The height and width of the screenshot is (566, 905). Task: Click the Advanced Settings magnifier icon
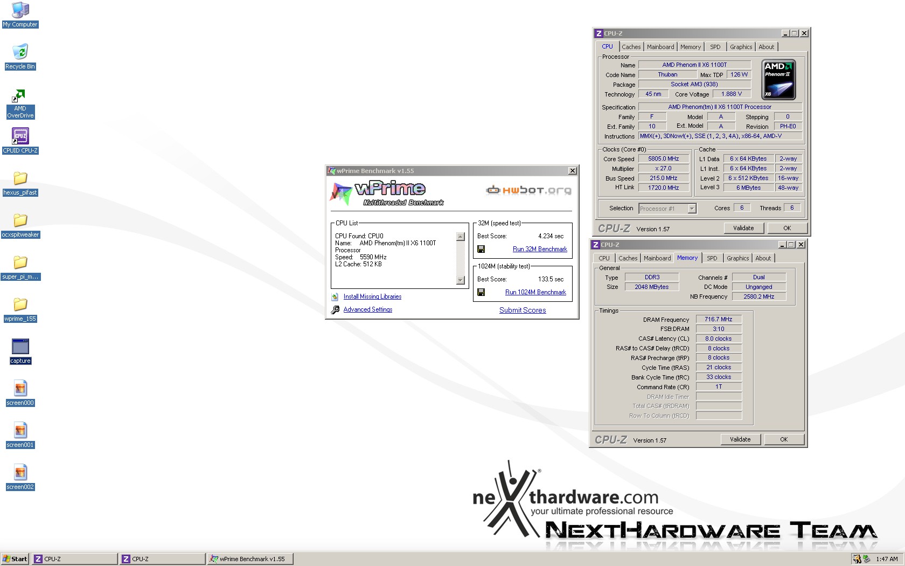click(335, 309)
